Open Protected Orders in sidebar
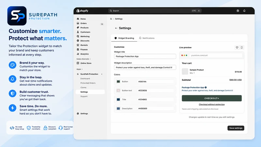Screen dimensions: 261x147 point(88,83)
